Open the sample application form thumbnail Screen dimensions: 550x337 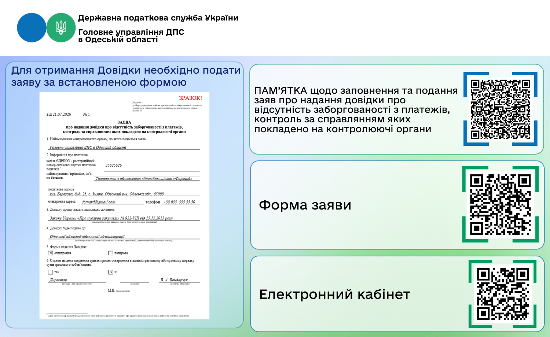tap(124, 205)
